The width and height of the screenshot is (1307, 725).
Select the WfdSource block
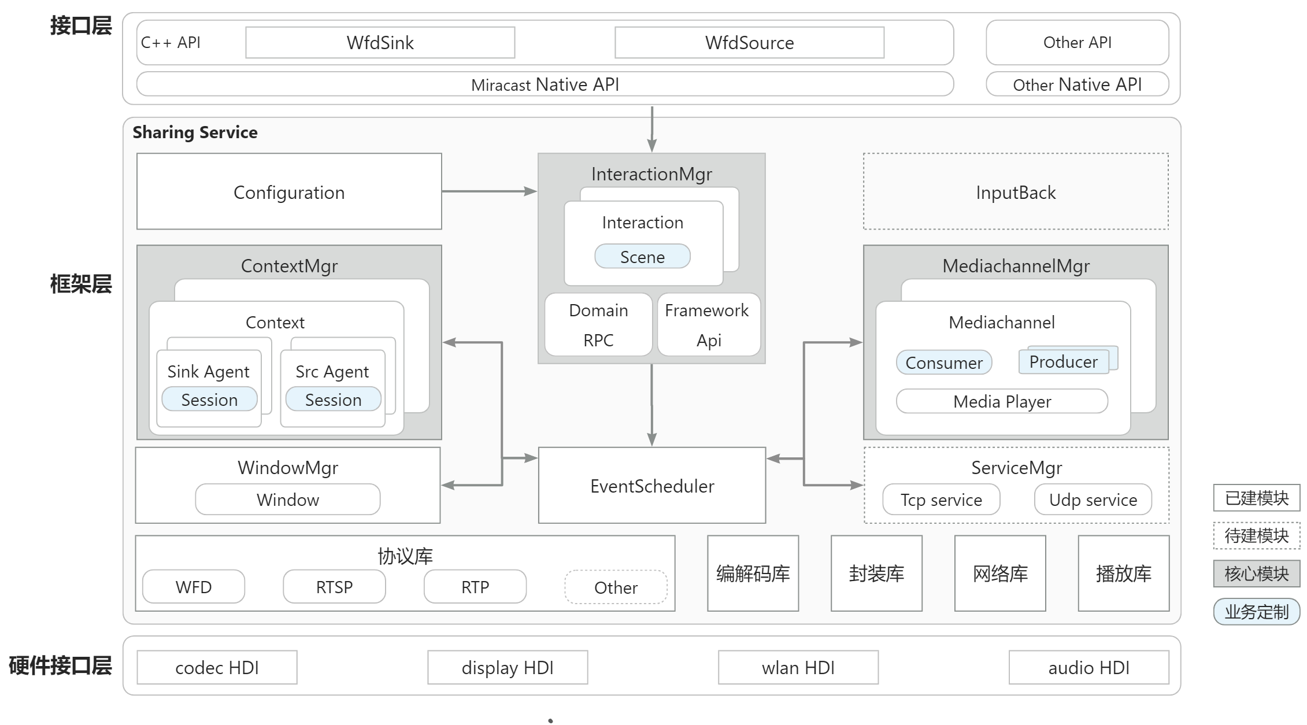click(x=749, y=43)
